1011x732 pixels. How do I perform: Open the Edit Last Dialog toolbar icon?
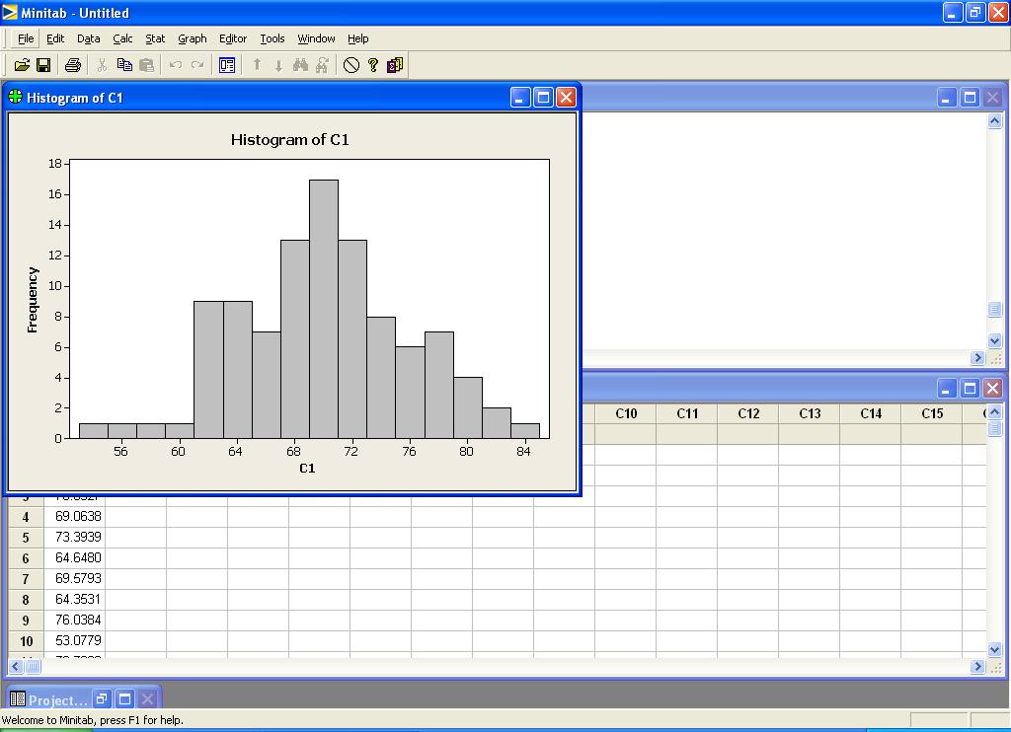point(227,65)
